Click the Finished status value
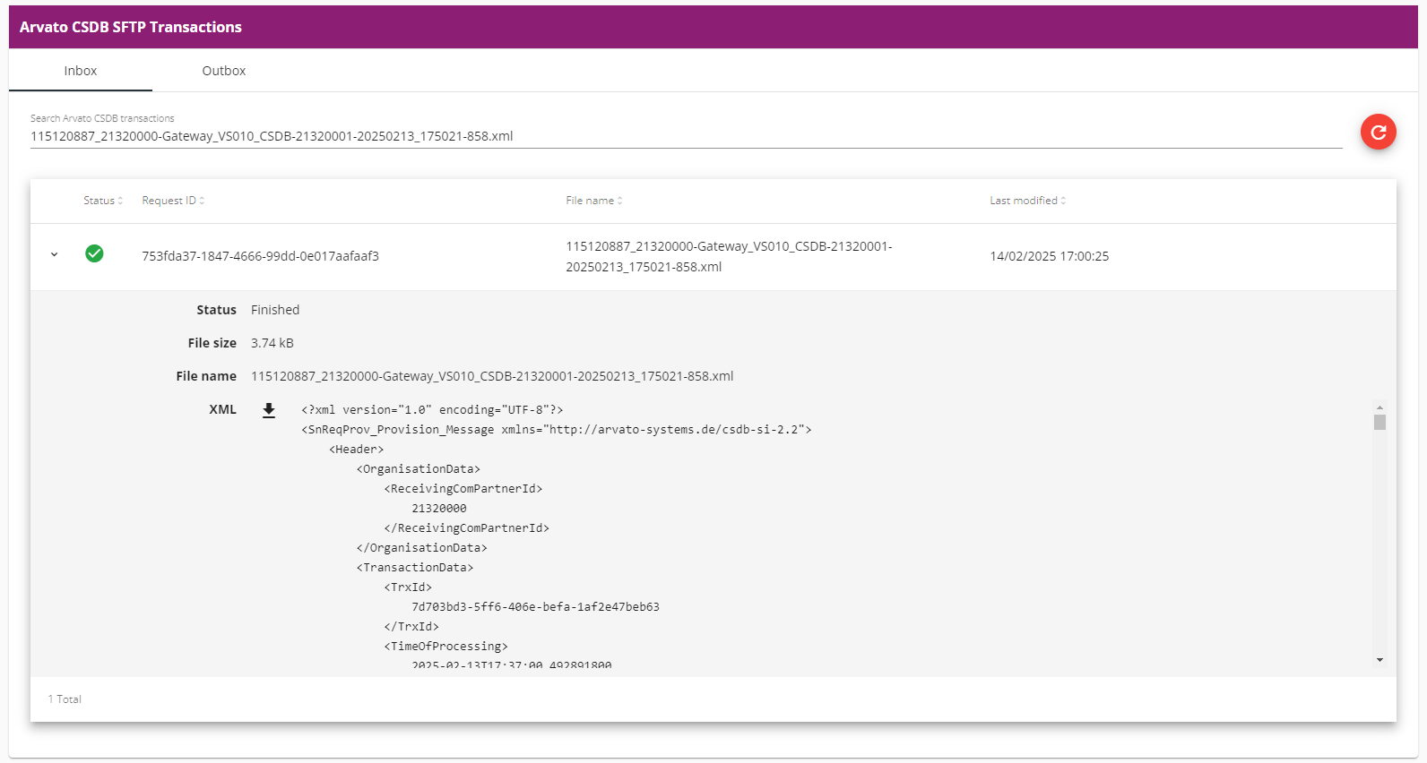The image size is (1427, 763). [x=275, y=310]
